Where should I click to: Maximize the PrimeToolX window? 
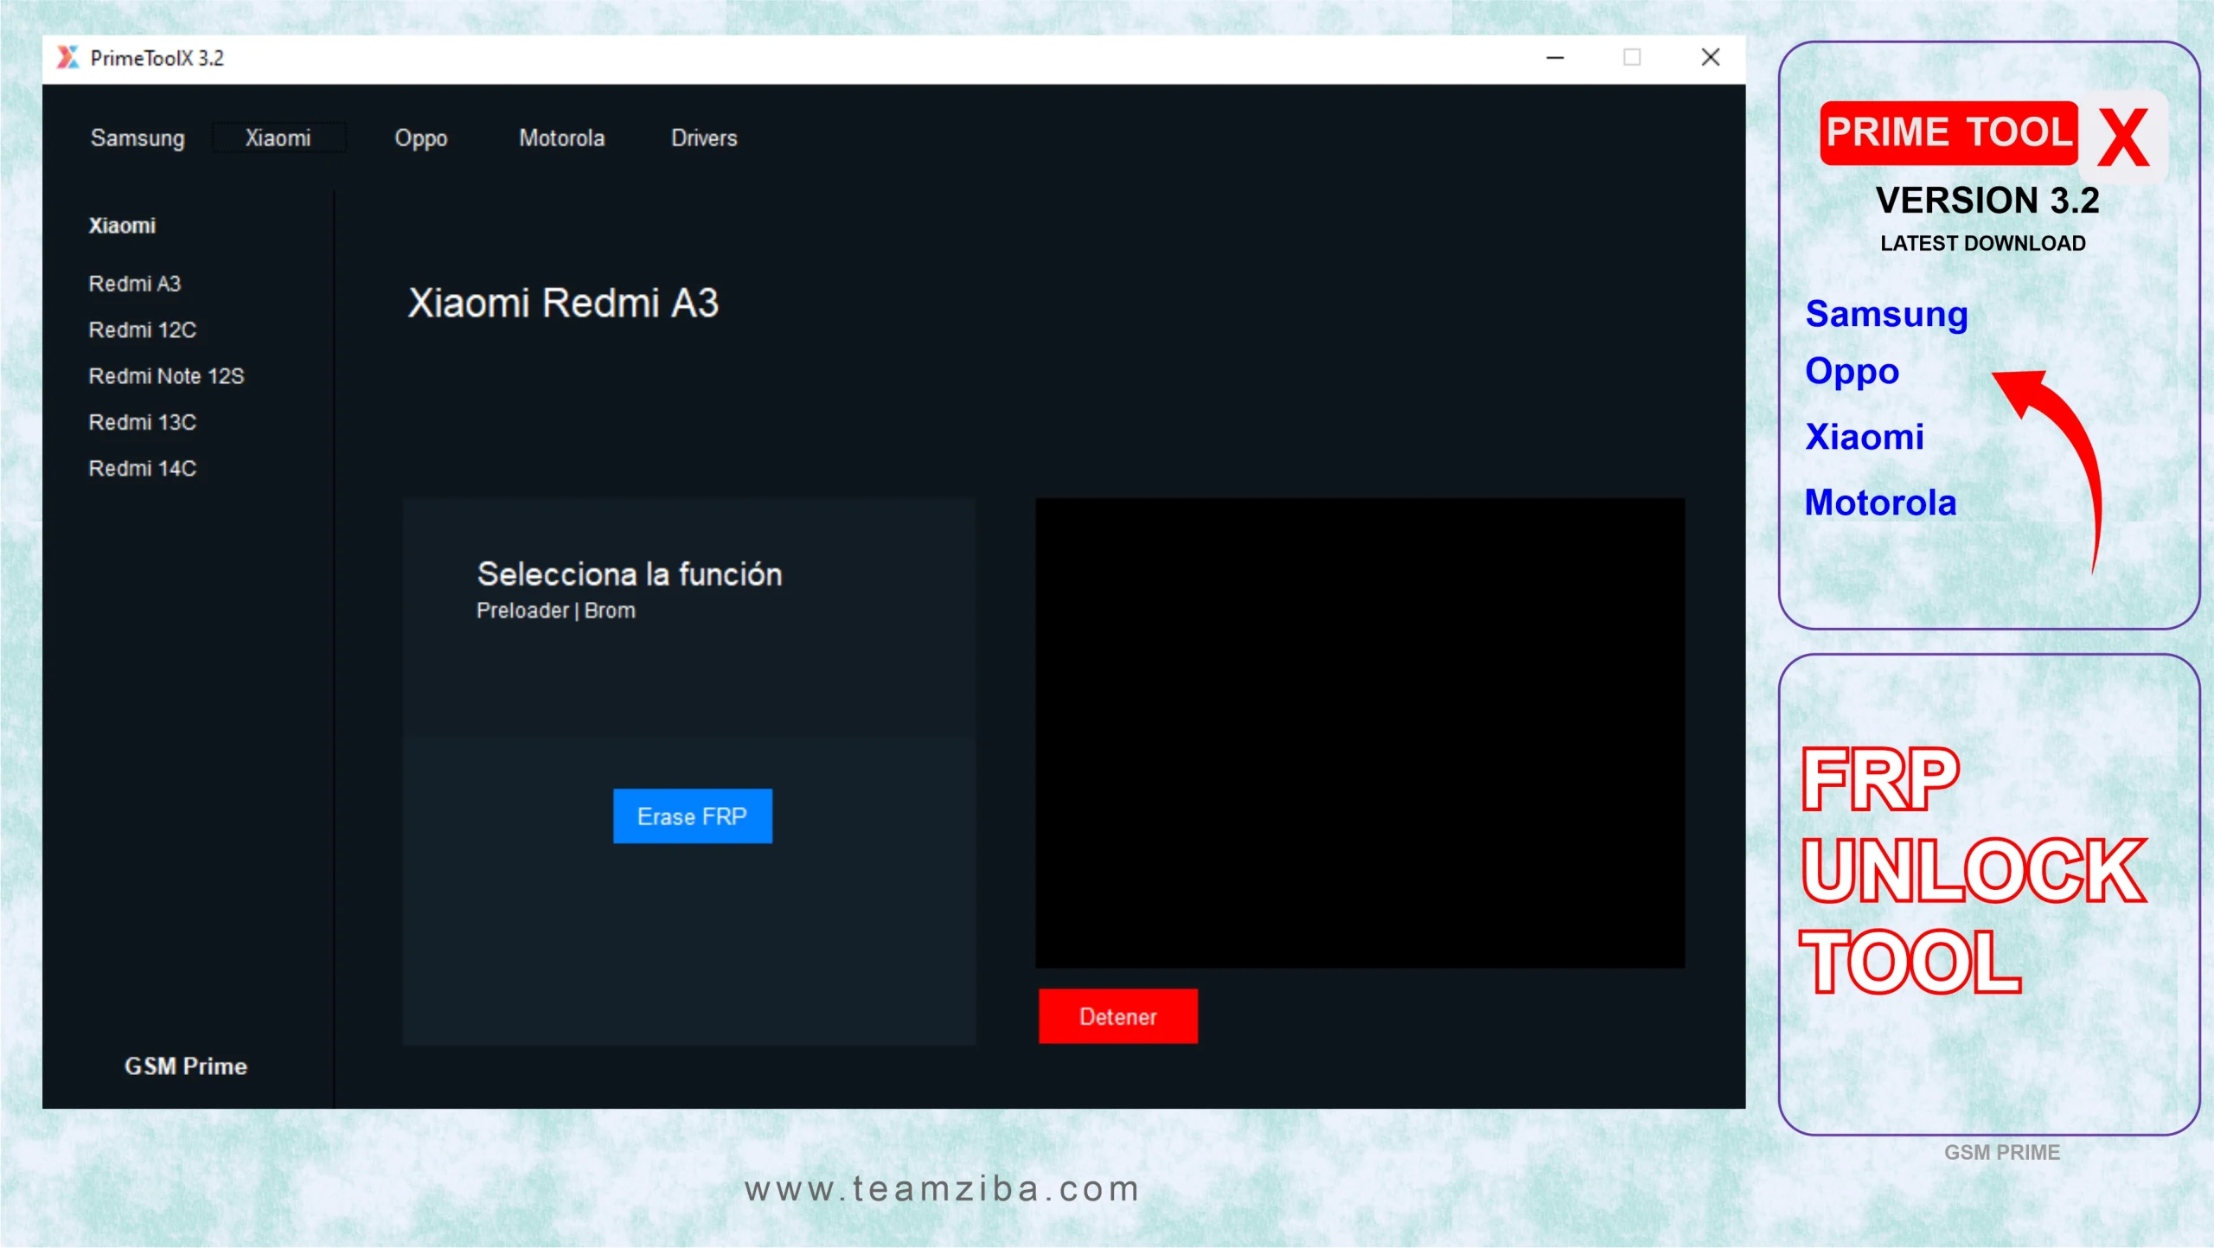(x=1632, y=58)
